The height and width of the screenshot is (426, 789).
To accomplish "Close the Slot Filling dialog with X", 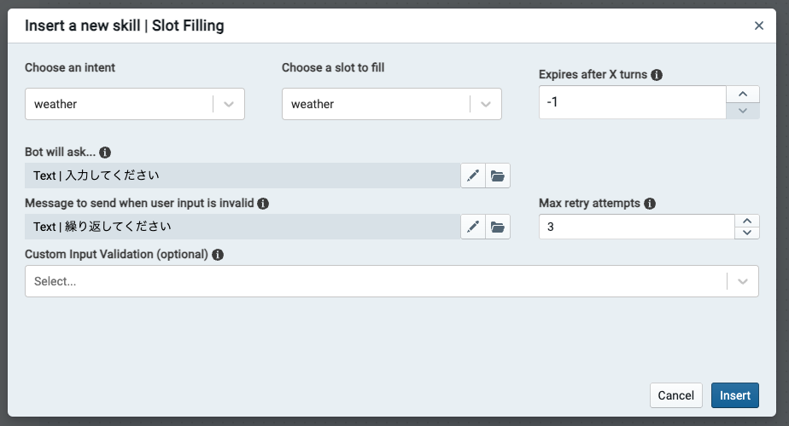I will pos(759,26).
